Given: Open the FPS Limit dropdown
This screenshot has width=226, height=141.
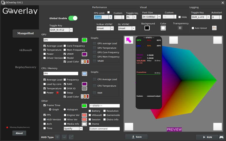Looking at the screenshot, I should point(110,17).
